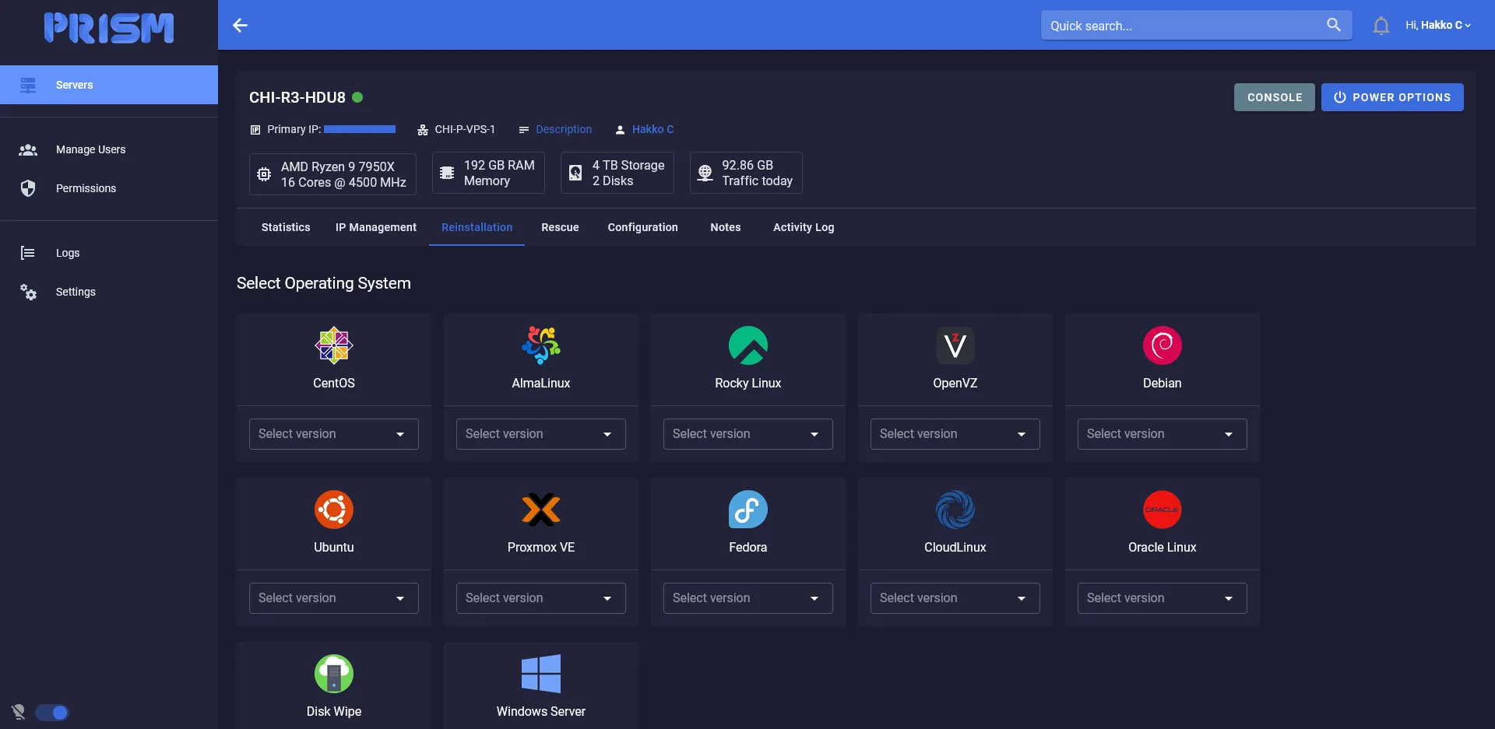This screenshot has height=729, width=1495.
Task: Toggle the dark mode switch
Action: coord(52,712)
